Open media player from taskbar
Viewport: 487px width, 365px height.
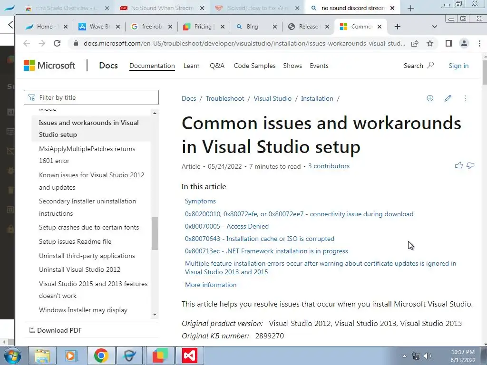tap(71, 355)
